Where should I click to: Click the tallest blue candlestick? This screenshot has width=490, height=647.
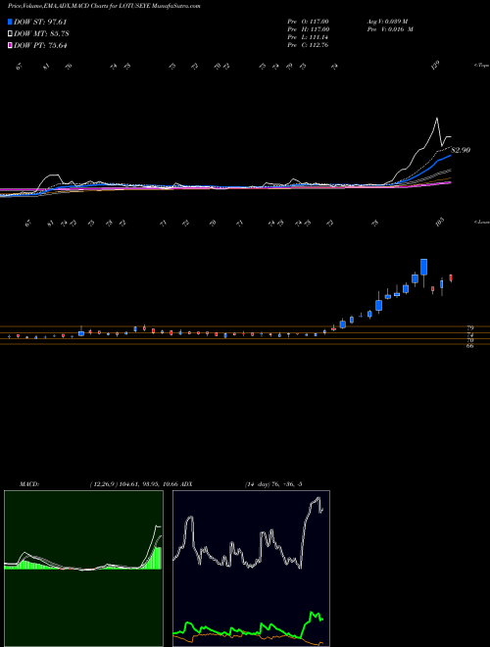click(x=423, y=268)
